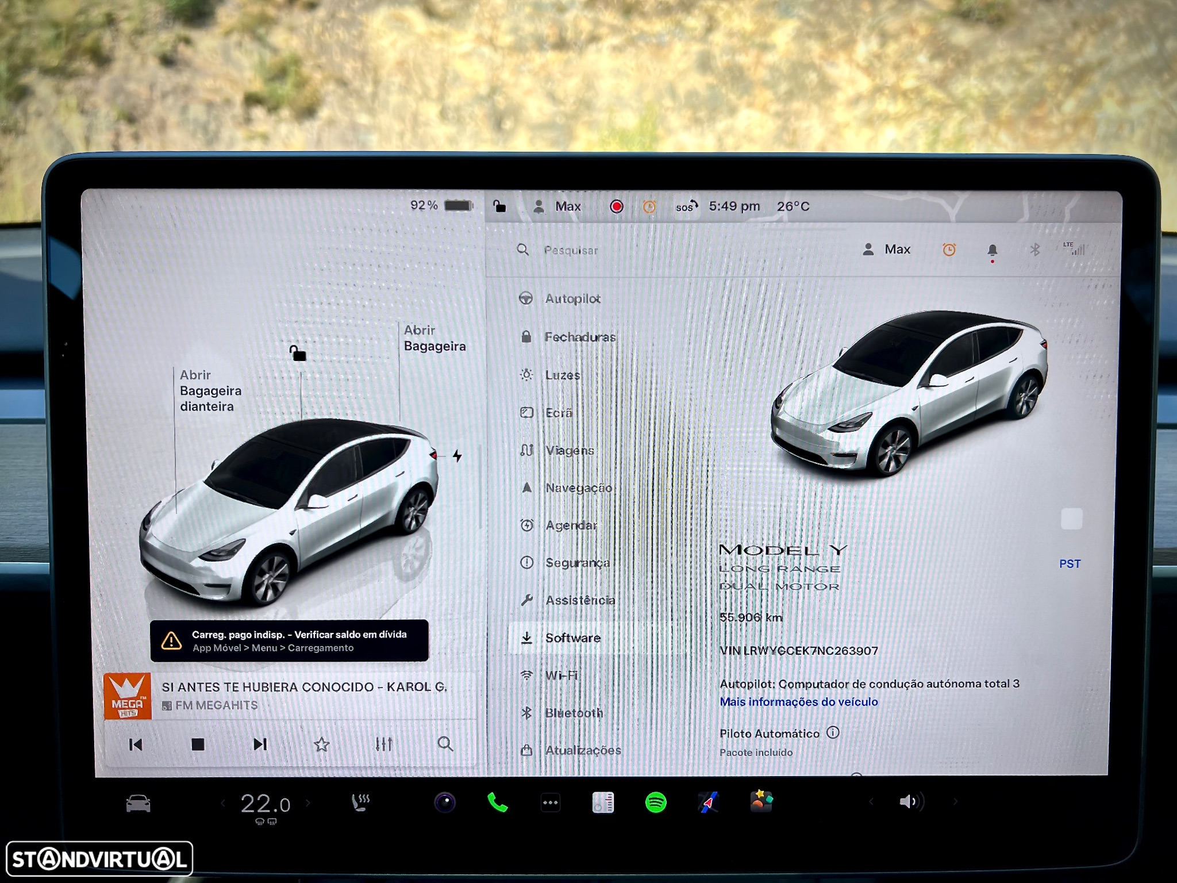Tap the Bluetooth icon in settings header
The height and width of the screenshot is (883, 1177).
tap(1034, 249)
